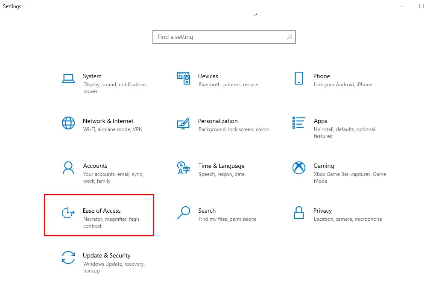The width and height of the screenshot is (433, 281).
Task: Click 'Your accounts, email, sync' description
Action: click(113, 178)
